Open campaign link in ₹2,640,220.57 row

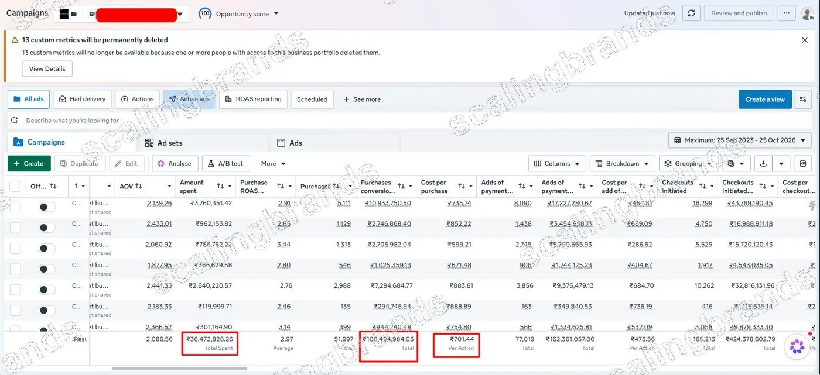pos(76,285)
